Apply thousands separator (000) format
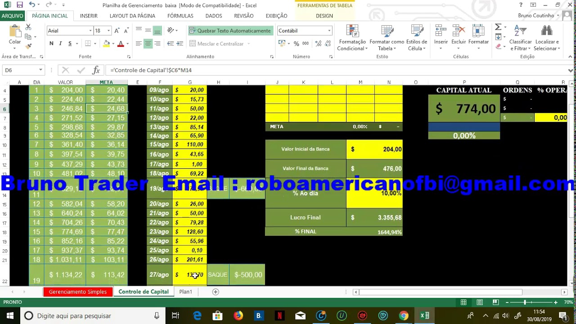This screenshot has width=576, height=324. pyautogui.click(x=306, y=44)
